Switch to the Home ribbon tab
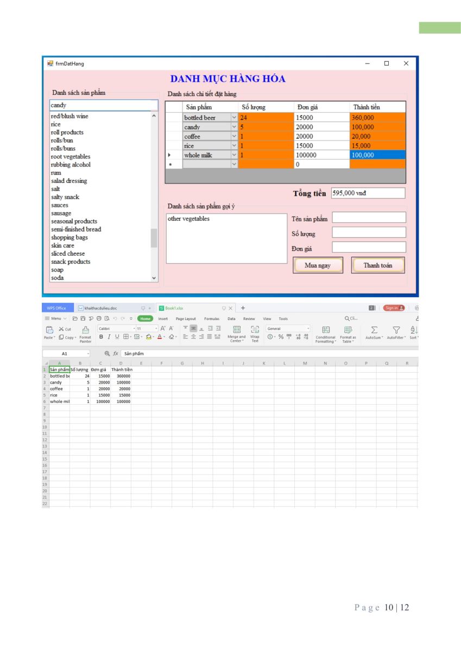The width and height of the screenshot is (461, 651). pos(145,318)
